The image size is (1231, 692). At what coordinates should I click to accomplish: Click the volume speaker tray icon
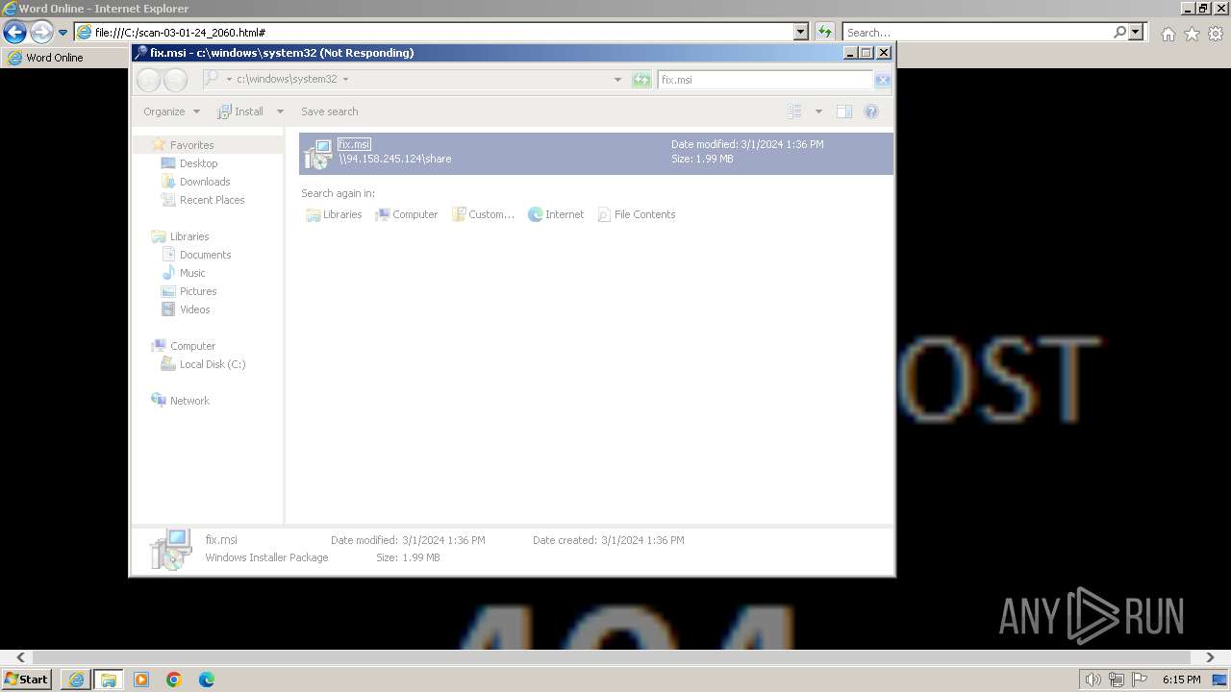coord(1093,680)
